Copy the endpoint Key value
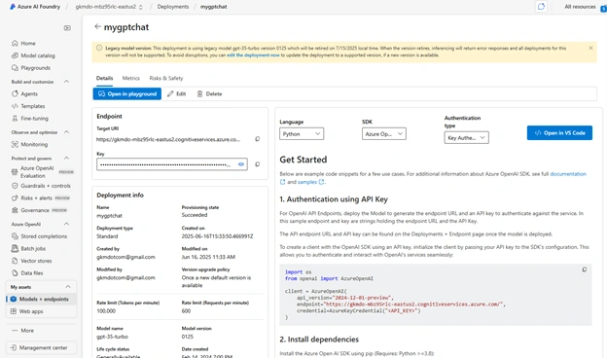 tap(258, 164)
